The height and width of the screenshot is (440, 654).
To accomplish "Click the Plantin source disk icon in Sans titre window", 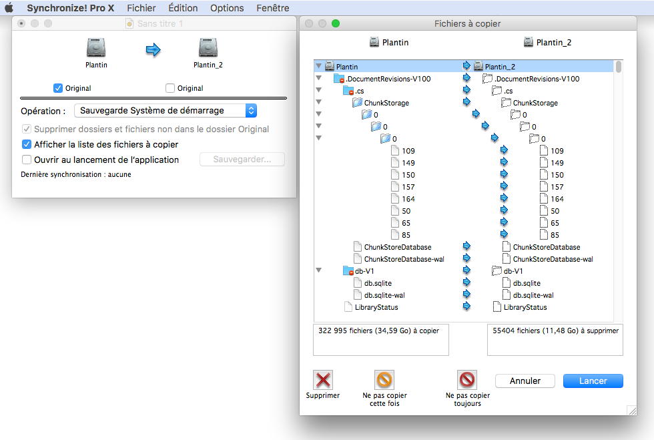I will (x=96, y=47).
